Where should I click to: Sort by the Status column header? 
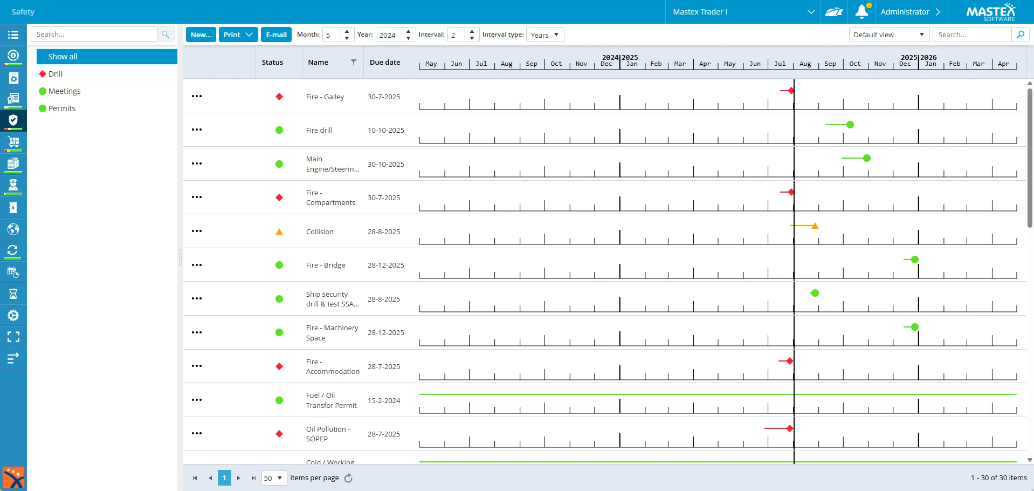272,62
